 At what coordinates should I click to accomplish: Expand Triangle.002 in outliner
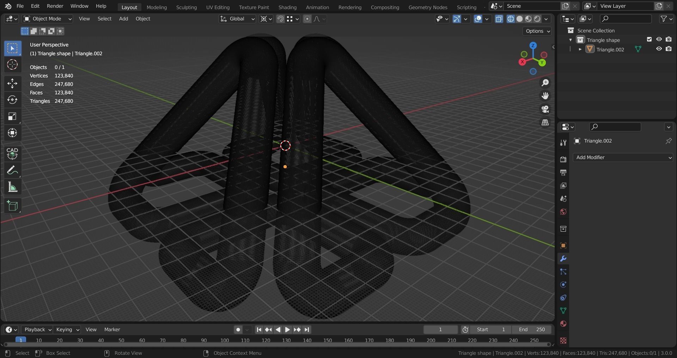(580, 49)
